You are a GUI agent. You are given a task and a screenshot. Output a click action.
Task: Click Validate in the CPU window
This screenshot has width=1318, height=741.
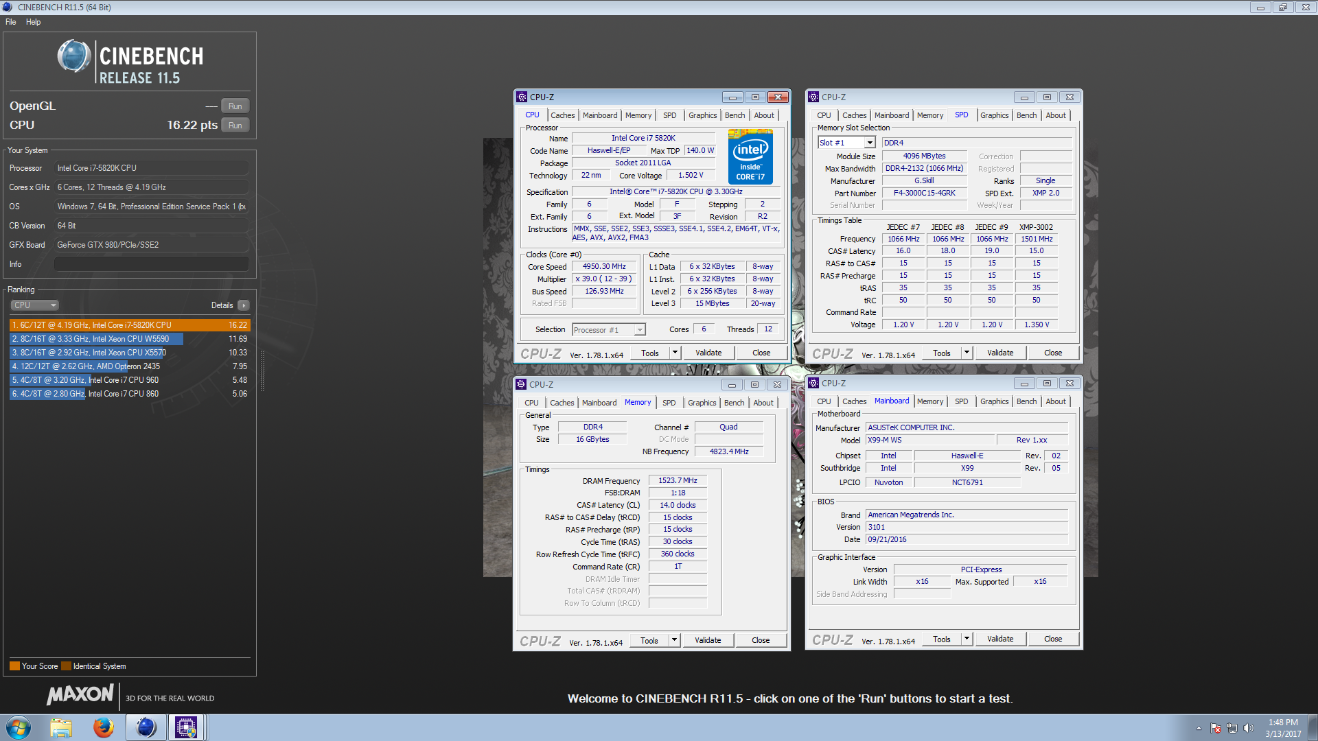coord(708,353)
